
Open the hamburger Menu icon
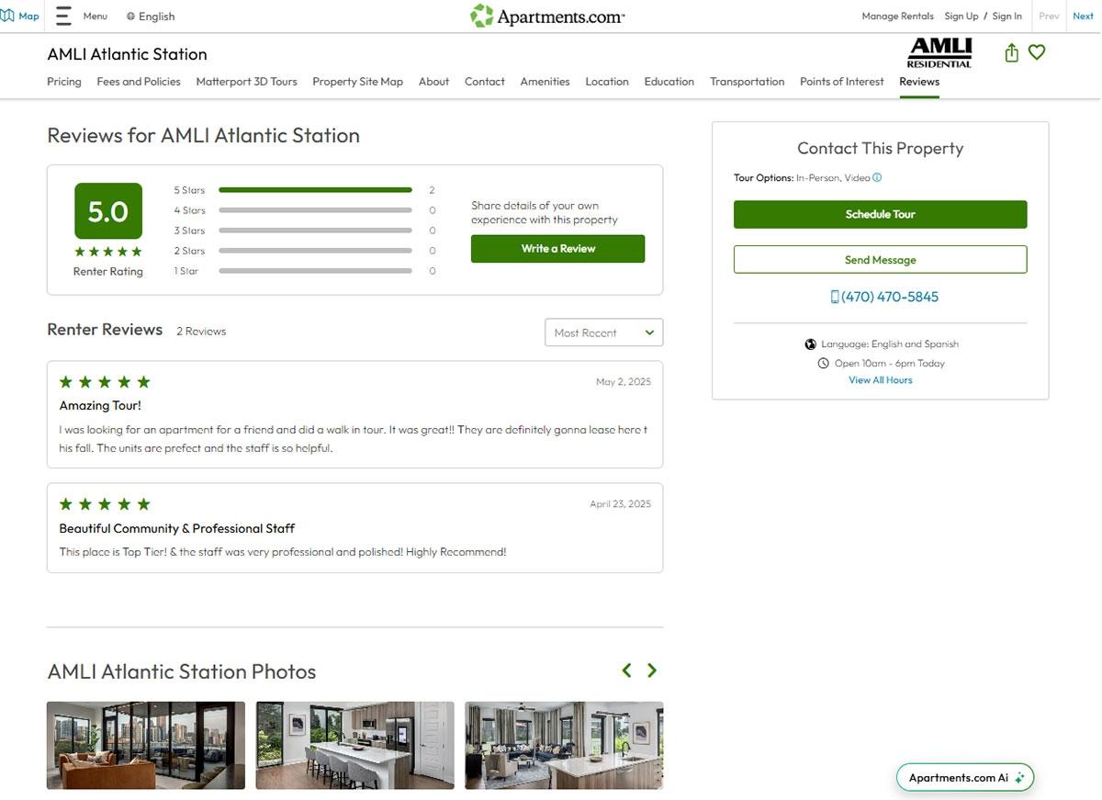[x=63, y=16]
